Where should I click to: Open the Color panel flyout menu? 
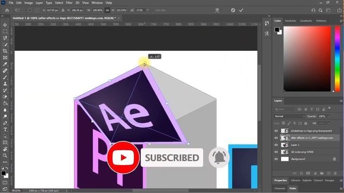(x=341, y=21)
